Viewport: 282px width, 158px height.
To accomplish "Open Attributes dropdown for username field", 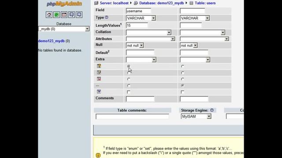I will point(150,39).
